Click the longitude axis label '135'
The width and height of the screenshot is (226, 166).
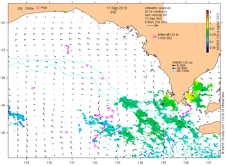tap(163, 163)
